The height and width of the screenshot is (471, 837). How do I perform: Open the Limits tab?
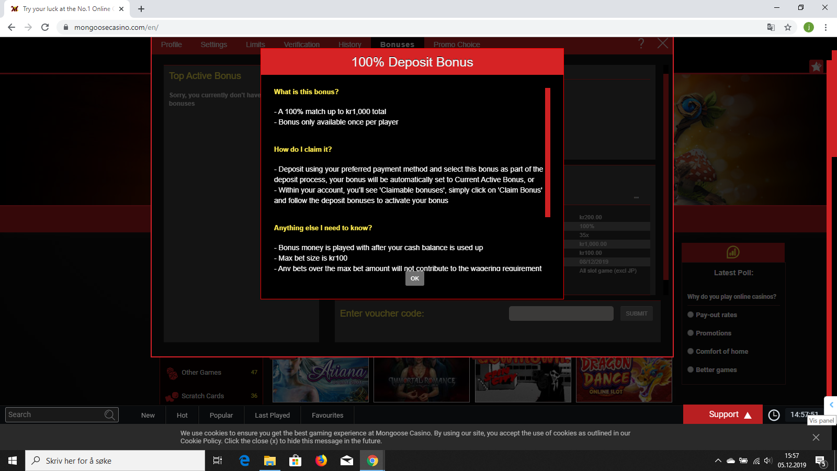click(255, 44)
